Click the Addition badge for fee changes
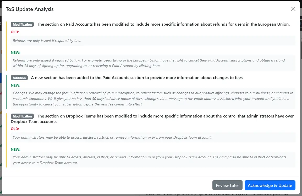Image resolution: width=302 pixels, height=196 pixels. [x=19, y=78]
